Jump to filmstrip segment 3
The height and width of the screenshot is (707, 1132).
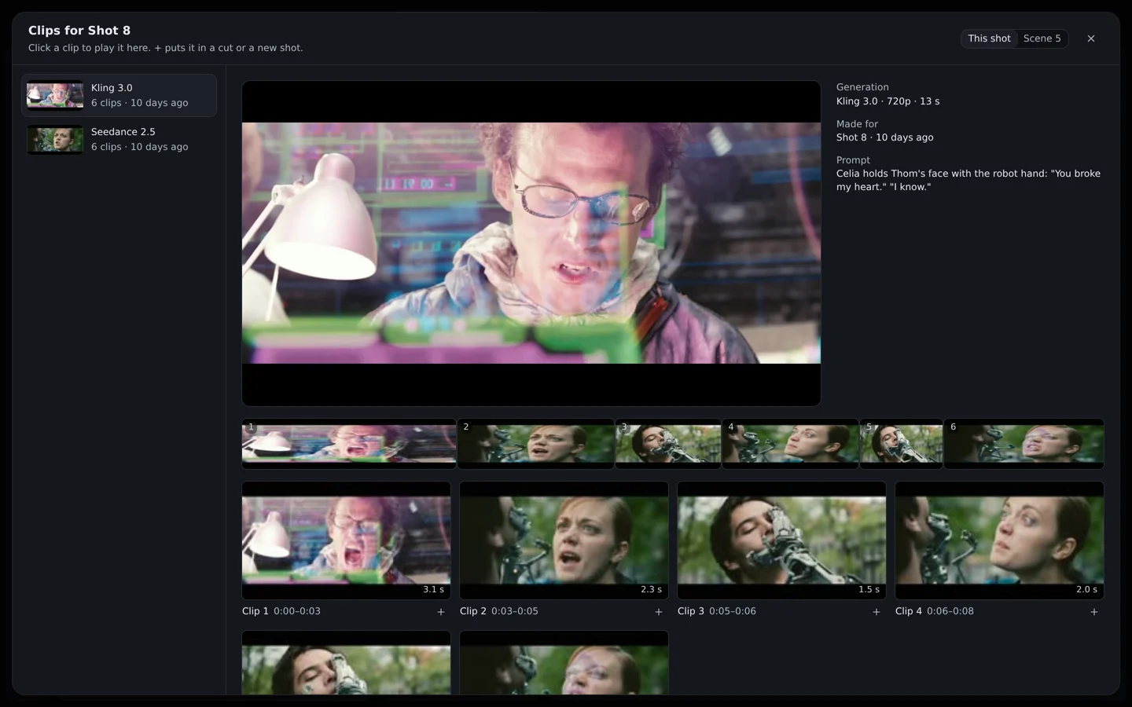668,444
